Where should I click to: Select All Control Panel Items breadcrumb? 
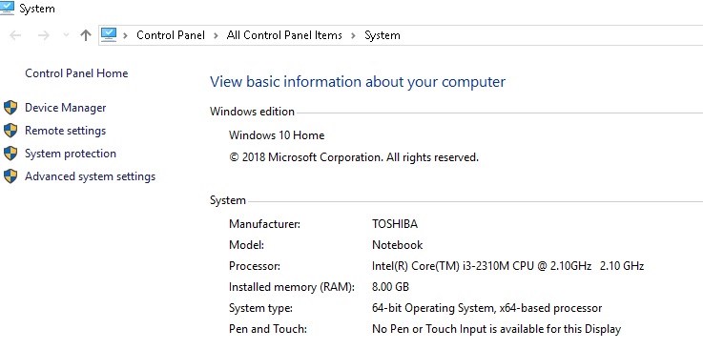(284, 35)
